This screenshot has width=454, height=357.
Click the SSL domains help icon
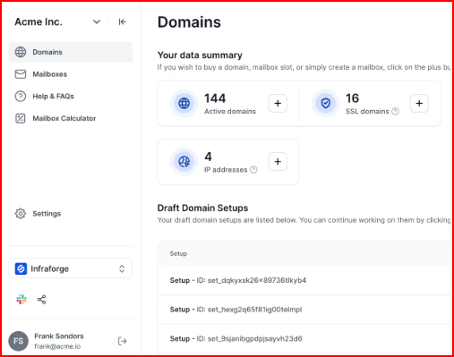[x=395, y=111]
